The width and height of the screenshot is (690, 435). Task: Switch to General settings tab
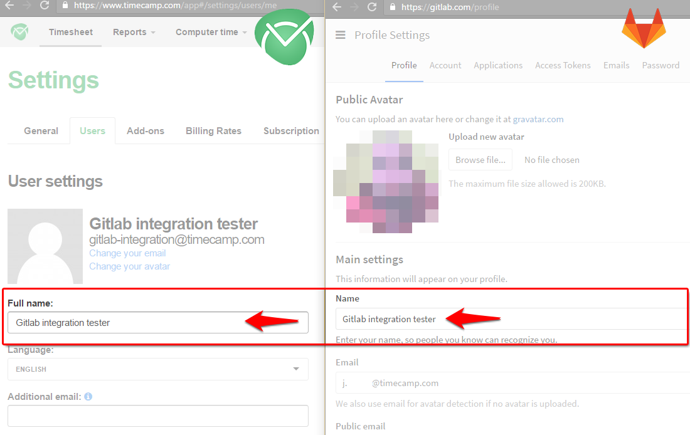[41, 130]
